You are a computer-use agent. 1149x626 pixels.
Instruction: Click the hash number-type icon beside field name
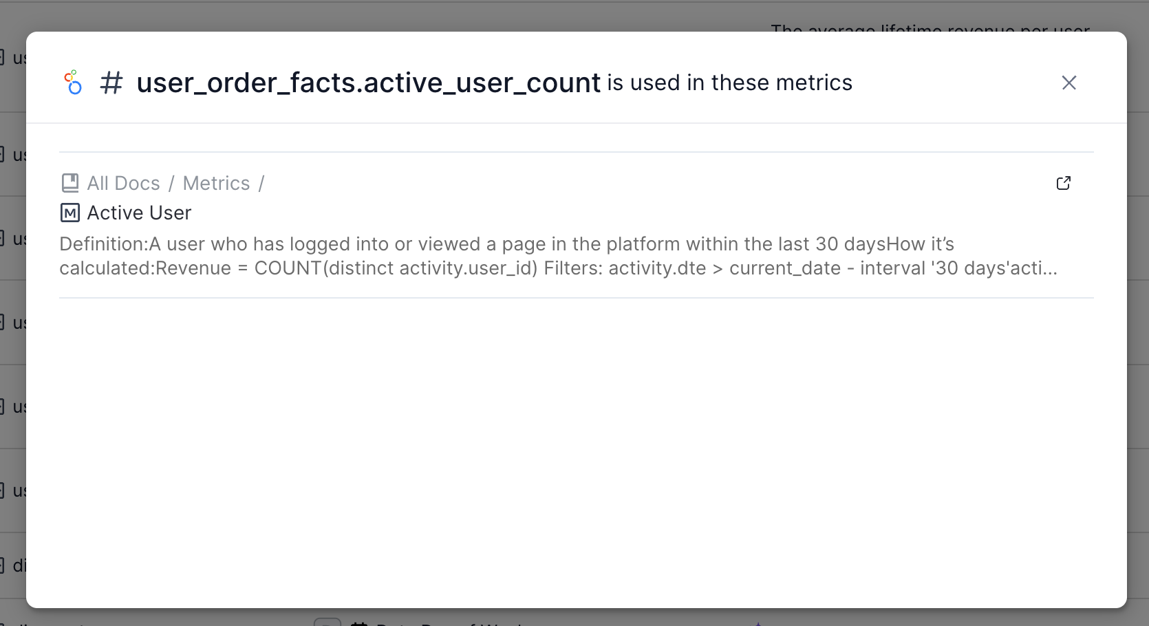pos(111,83)
